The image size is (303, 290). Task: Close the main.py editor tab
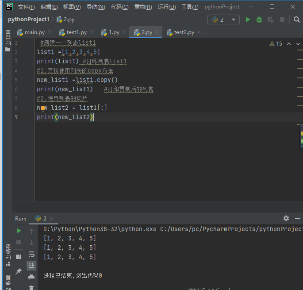50,32
